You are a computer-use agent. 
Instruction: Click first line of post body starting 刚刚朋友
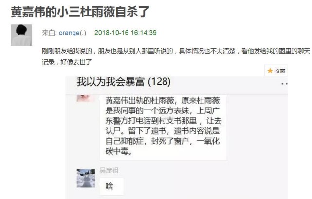176,51
